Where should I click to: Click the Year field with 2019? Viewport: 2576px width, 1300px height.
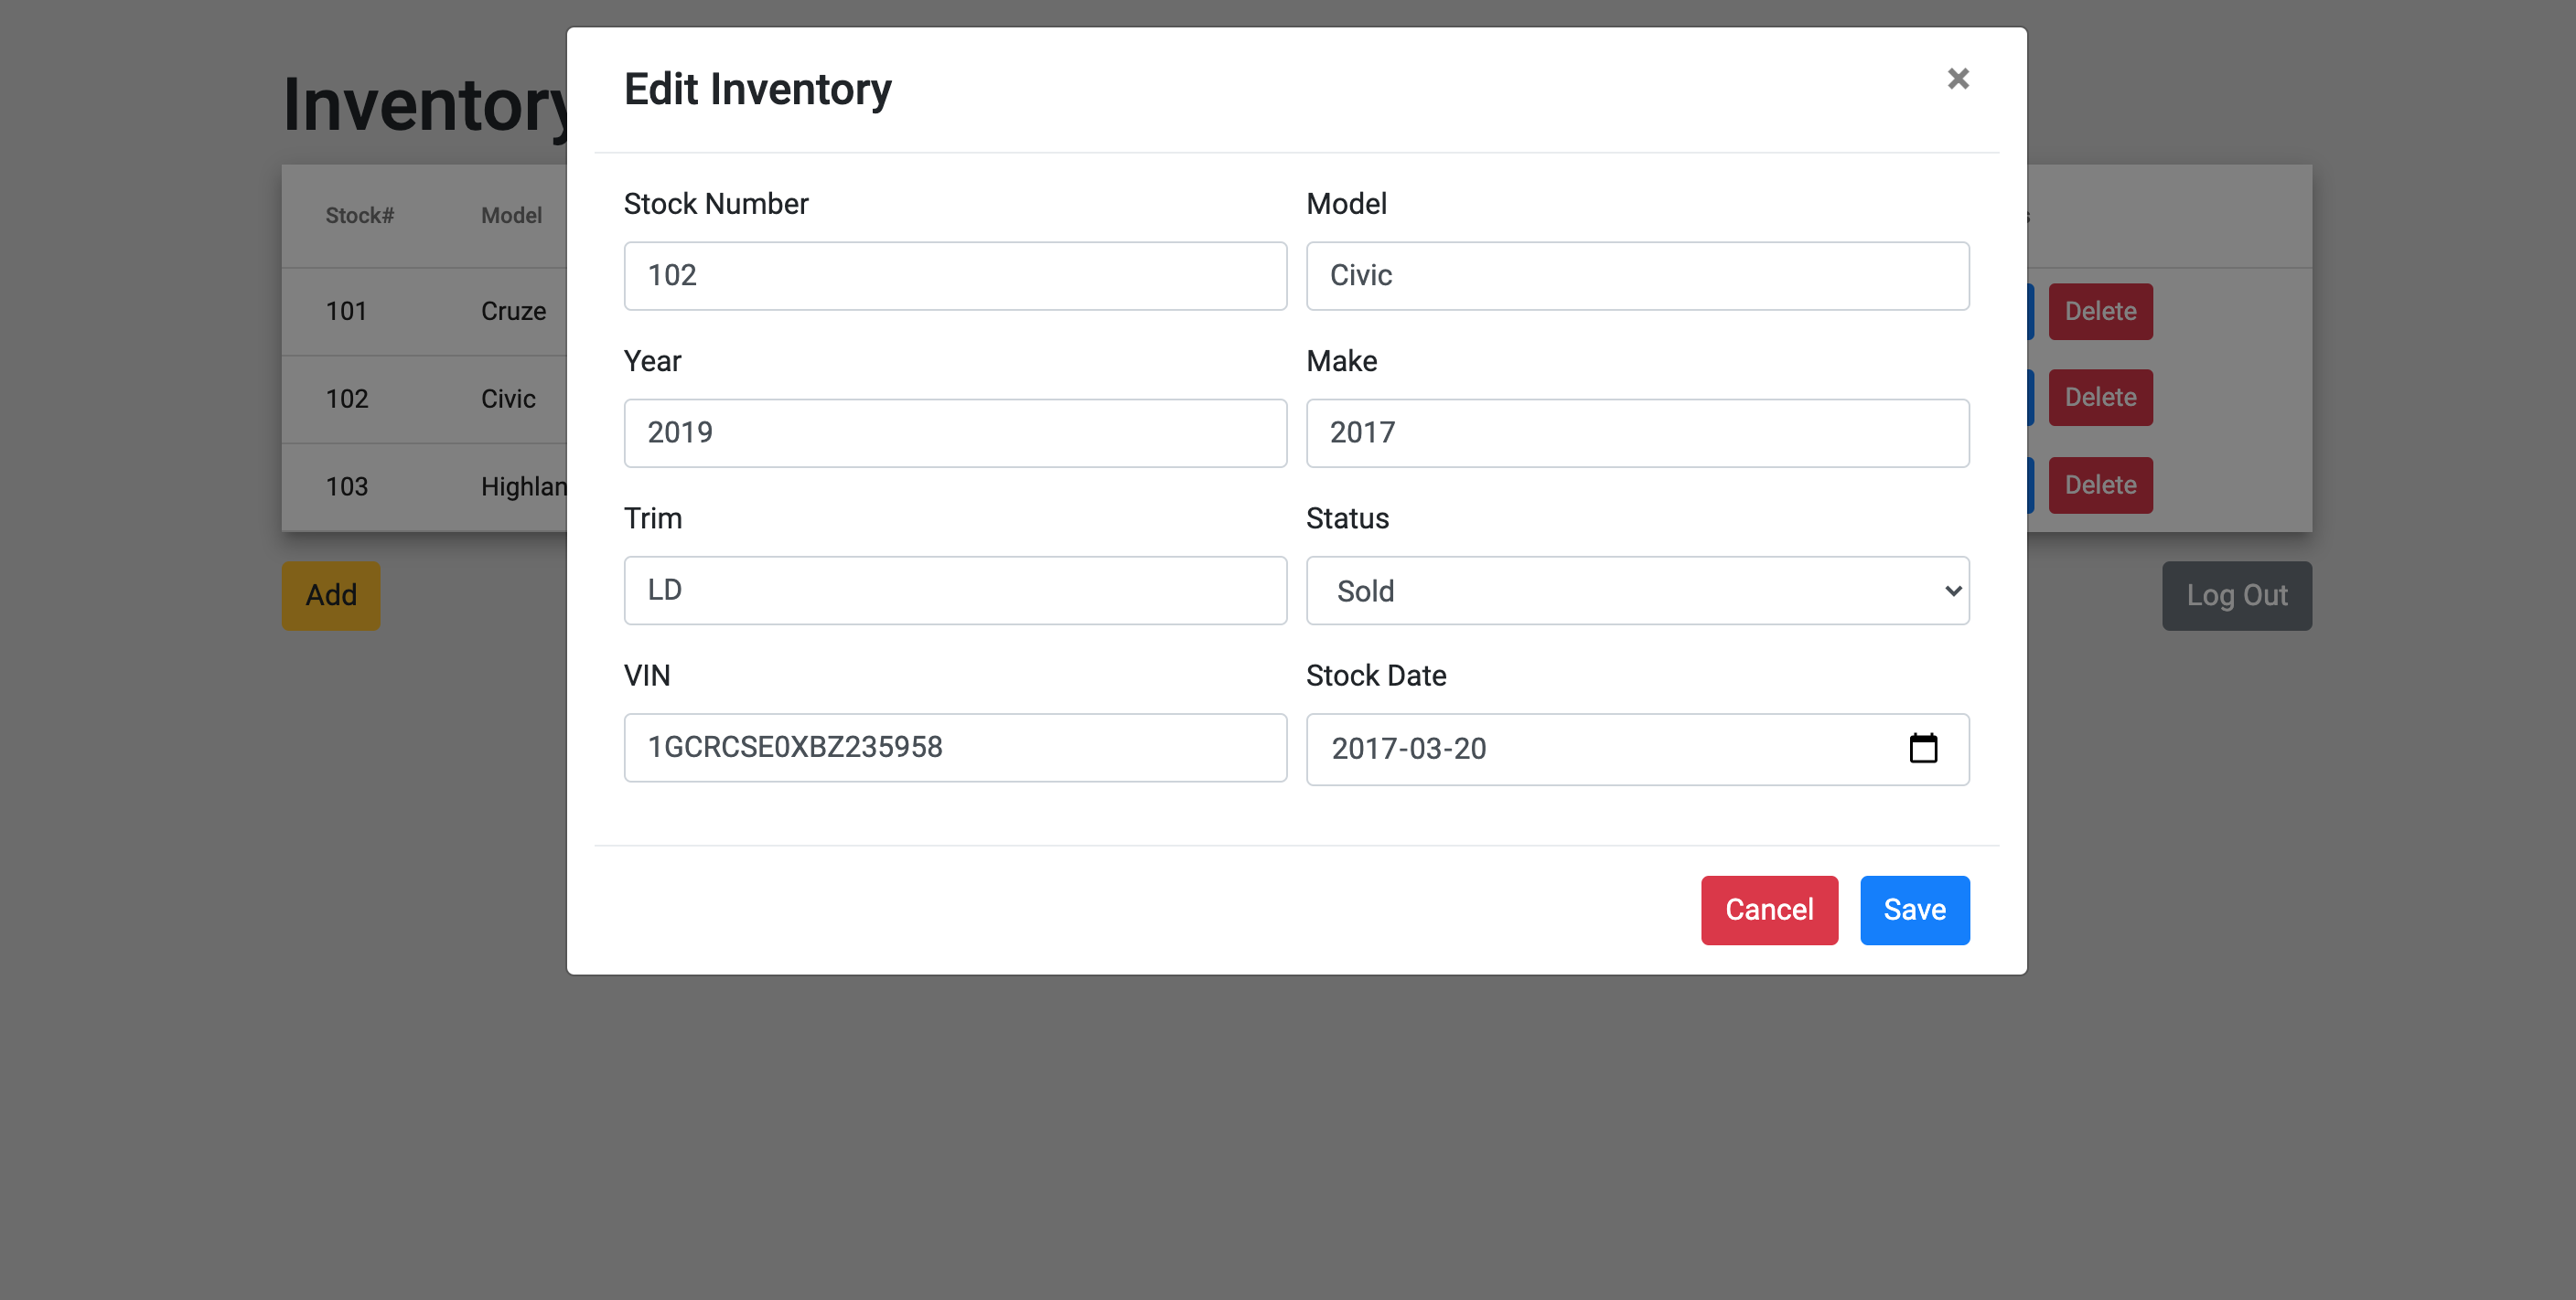click(x=954, y=432)
